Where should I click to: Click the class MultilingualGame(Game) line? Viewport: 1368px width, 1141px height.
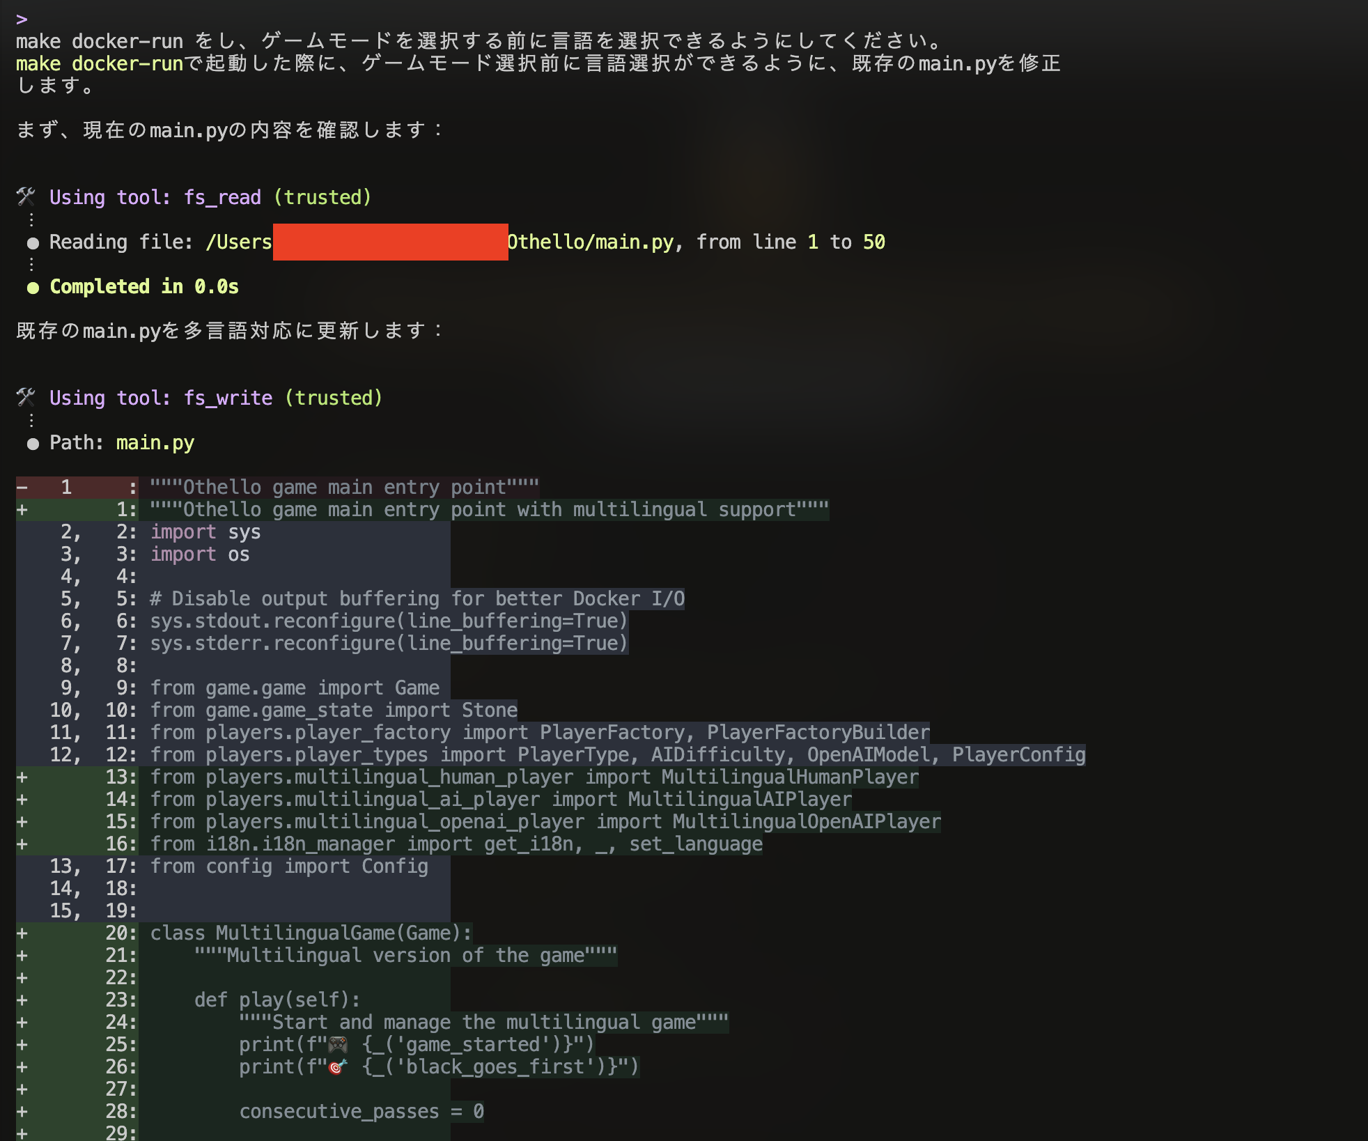pyautogui.click(x=311, y=933)
